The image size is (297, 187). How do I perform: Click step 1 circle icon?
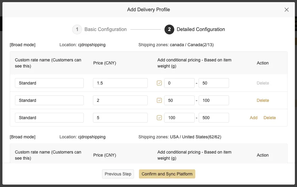pos(77,29)
